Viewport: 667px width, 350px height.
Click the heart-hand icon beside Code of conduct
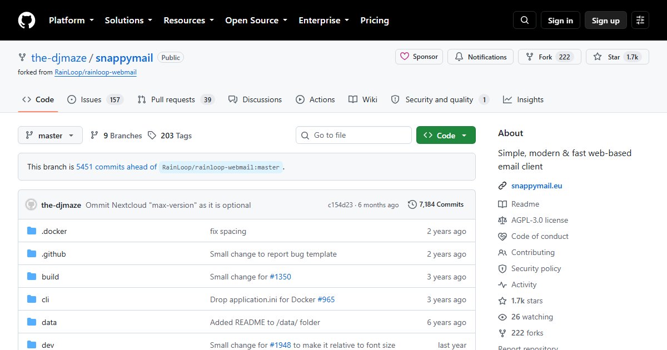point(502,236)
